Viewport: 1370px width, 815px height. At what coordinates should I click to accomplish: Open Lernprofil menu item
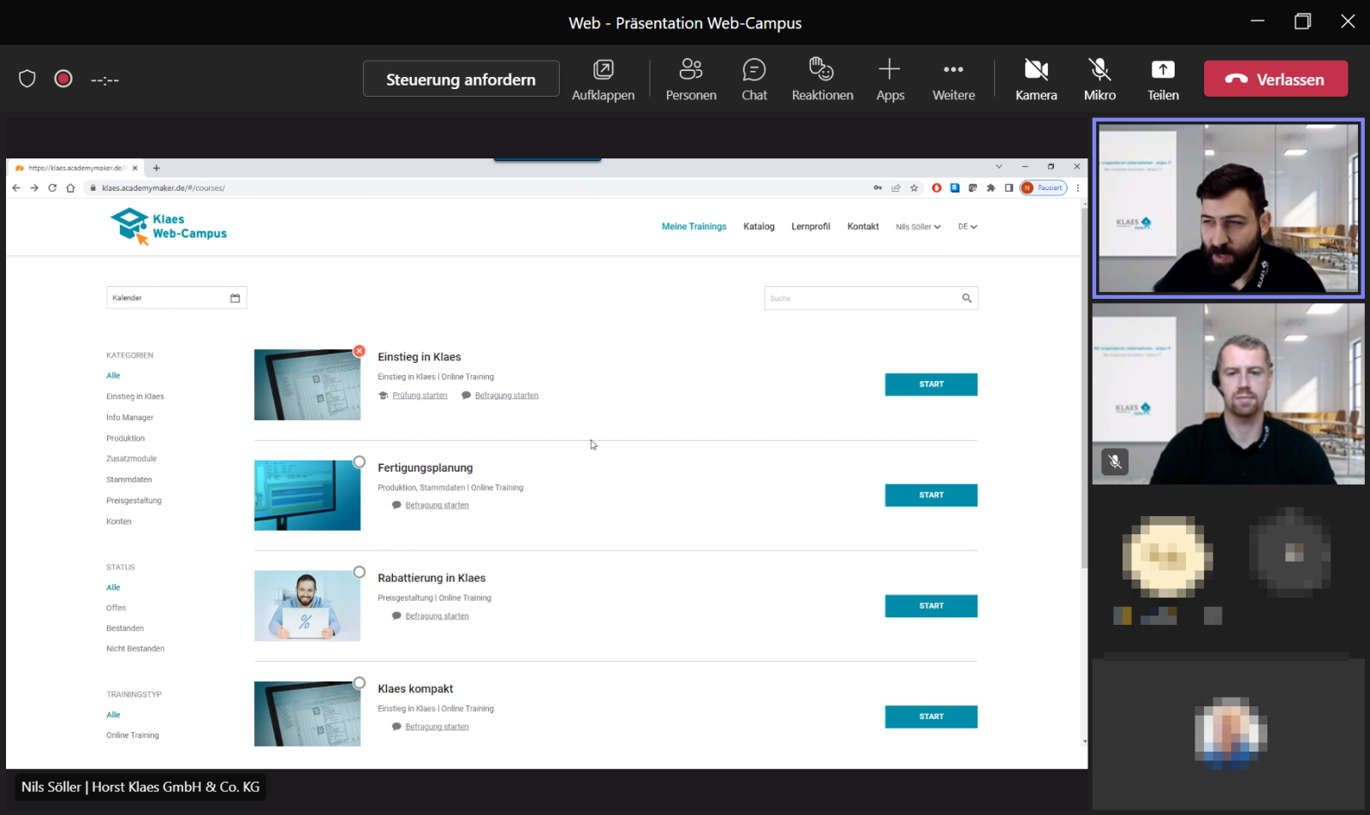(811, 227)
